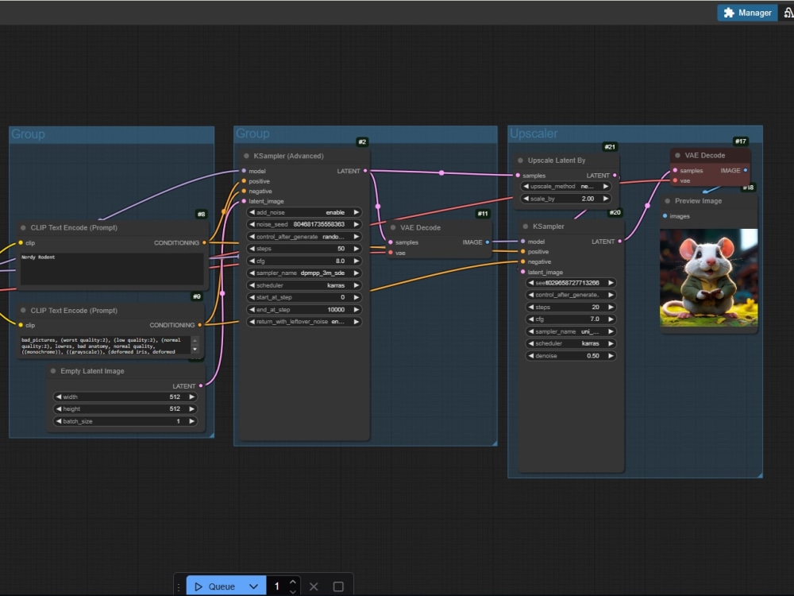Open the Manager panel

747,13
